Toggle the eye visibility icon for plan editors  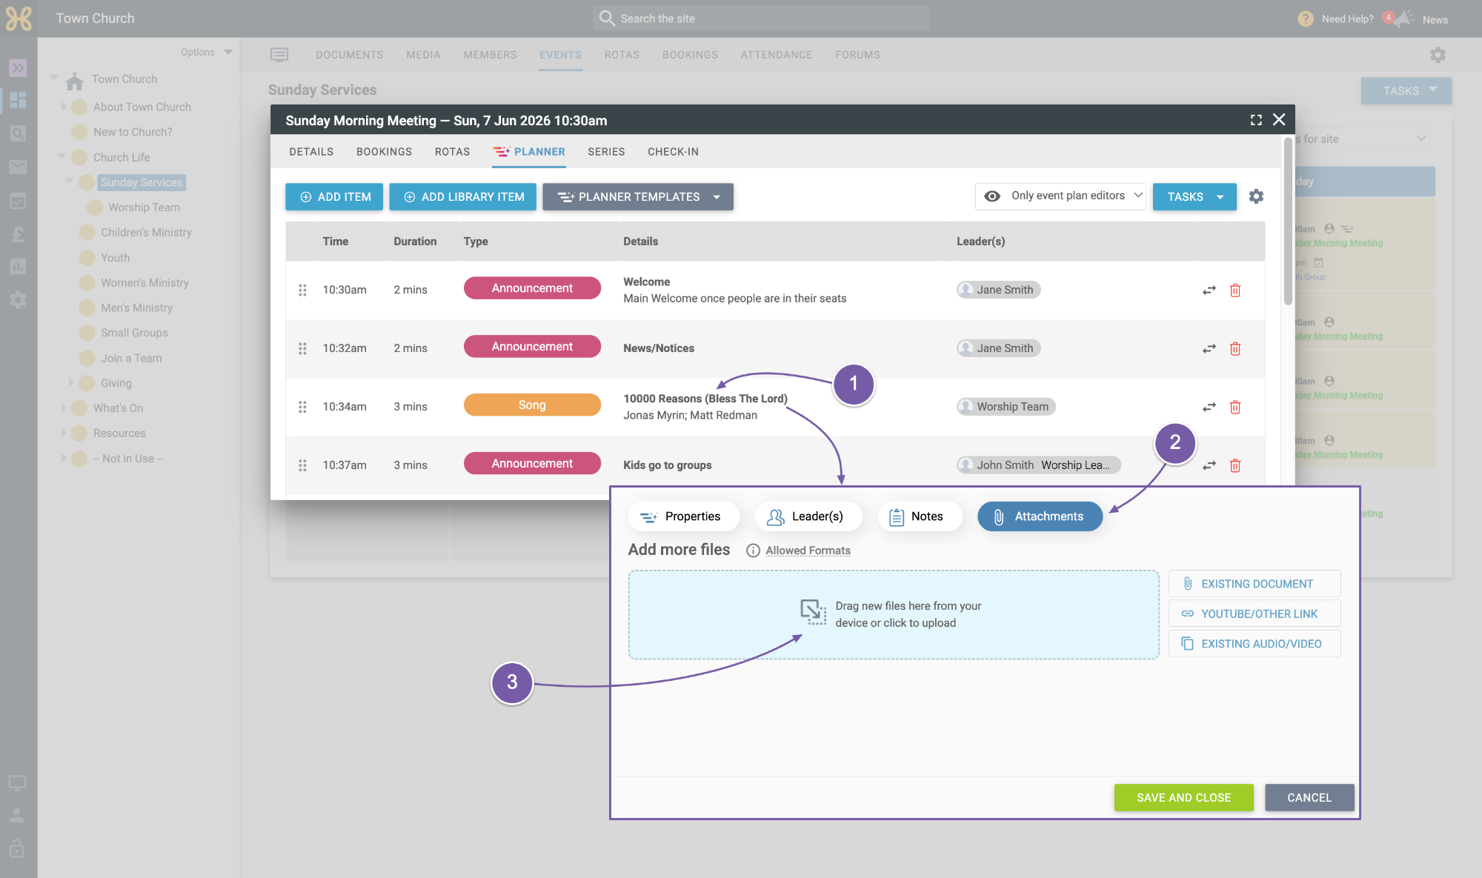pyautogui.click(x=992, y=196)
